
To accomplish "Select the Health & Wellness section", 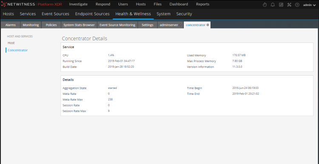I will click(x=133, y=14).
